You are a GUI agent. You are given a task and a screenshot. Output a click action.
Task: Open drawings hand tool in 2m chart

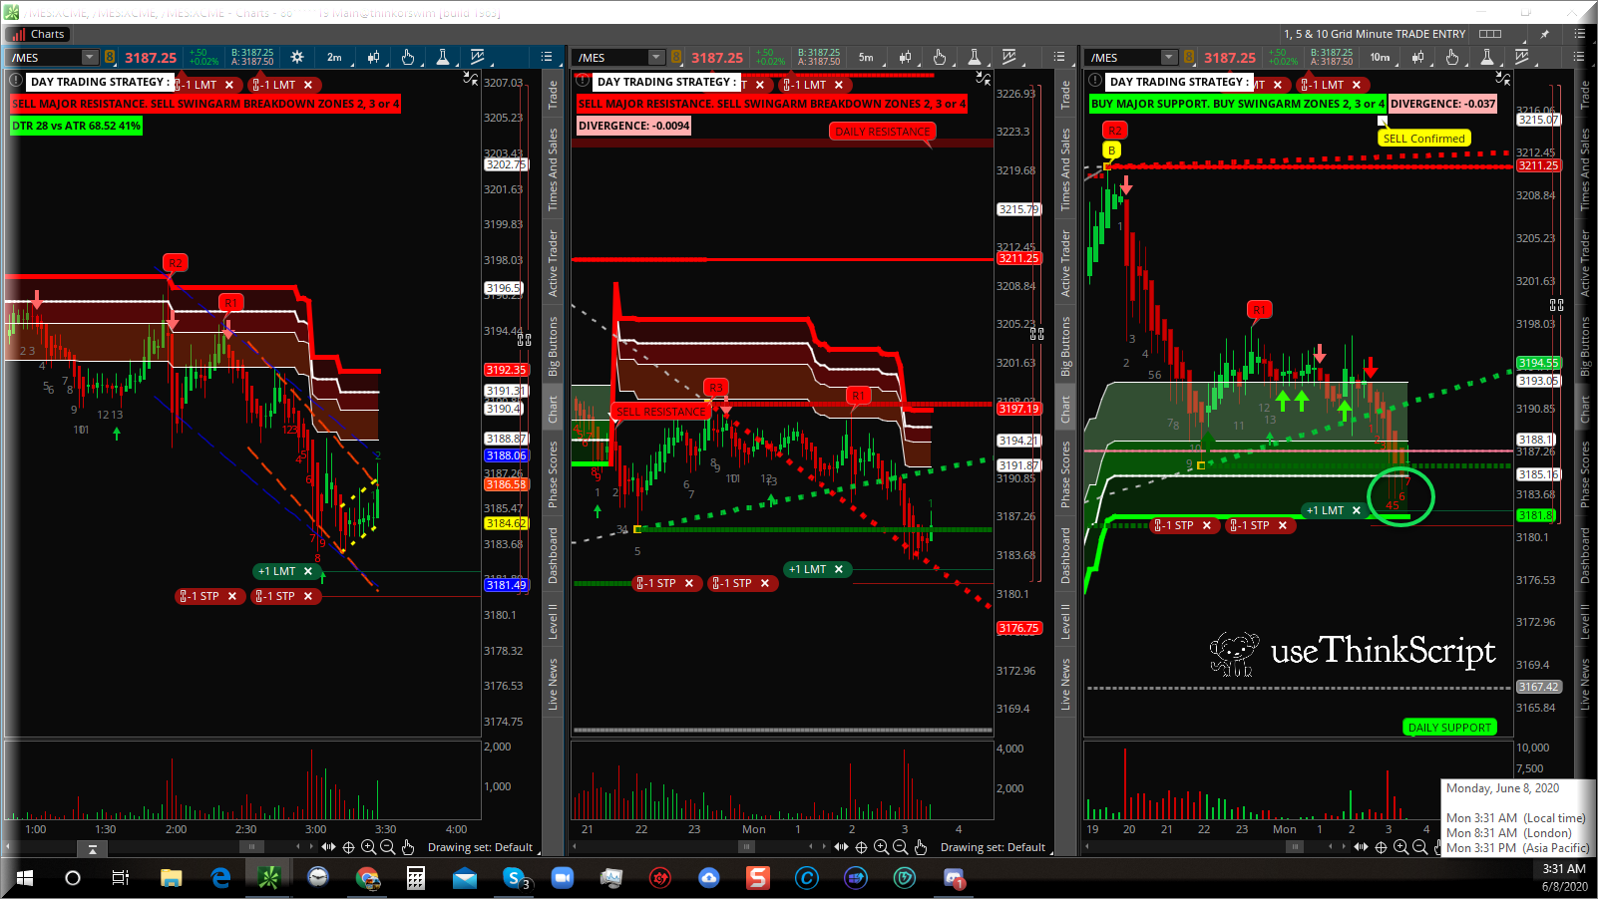coord(408,57)
